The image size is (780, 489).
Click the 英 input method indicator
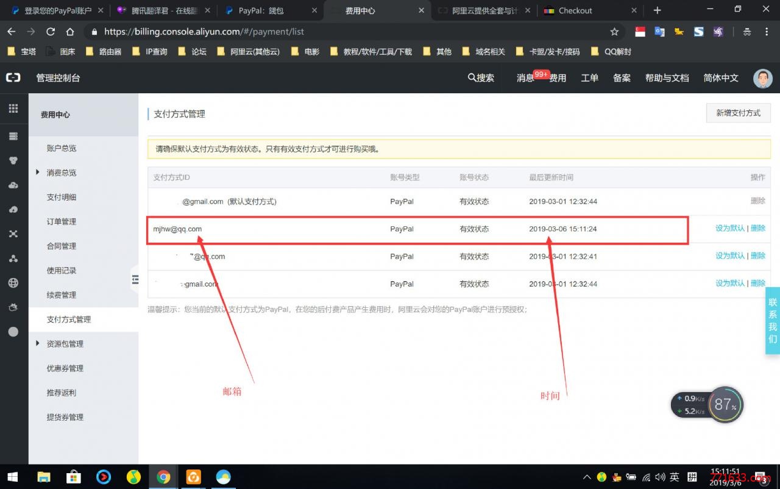675,477
